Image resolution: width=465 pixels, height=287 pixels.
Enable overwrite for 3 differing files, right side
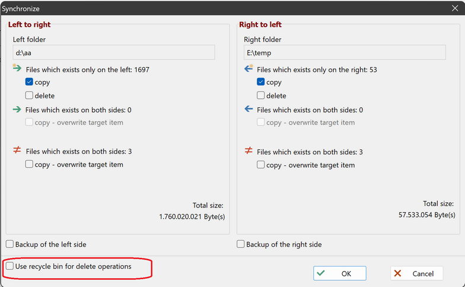pyautogui.click(x=260, y=165)
